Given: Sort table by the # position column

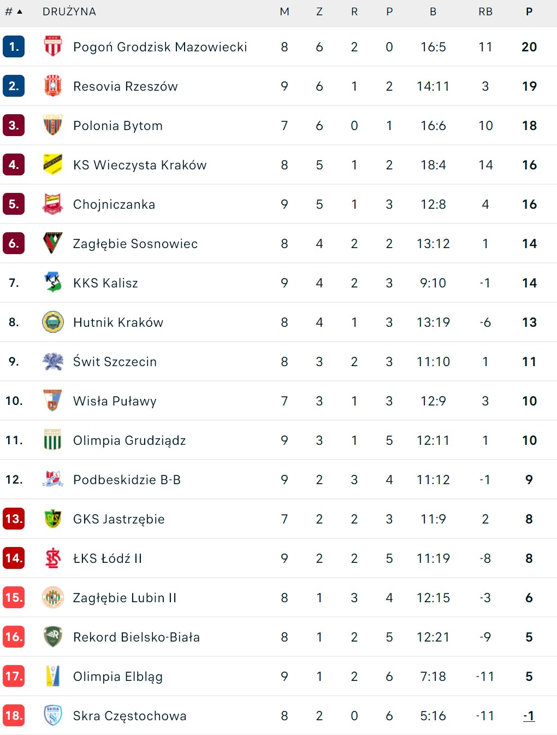Looking at the screenshot, I should click(14, 11).
